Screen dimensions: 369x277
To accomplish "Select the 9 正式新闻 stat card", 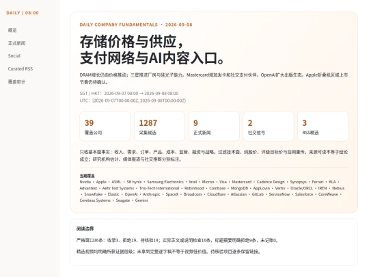I will pyautogui.click(x=214, y=127).
